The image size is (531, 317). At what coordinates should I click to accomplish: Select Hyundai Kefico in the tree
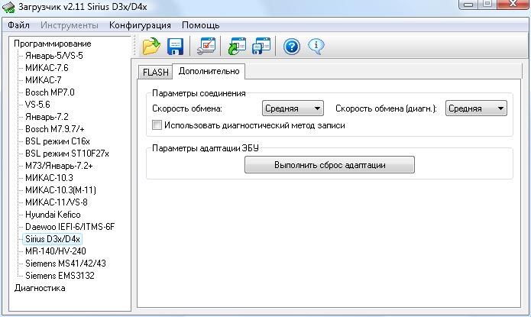[x=53, y=215]
